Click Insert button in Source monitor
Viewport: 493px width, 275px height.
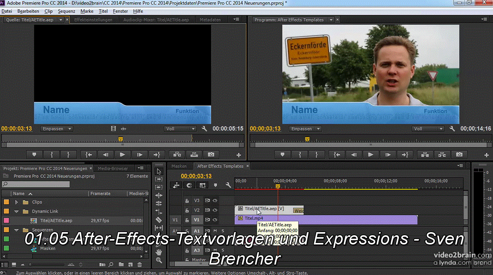pyautogui.click(x=177, y=154)
